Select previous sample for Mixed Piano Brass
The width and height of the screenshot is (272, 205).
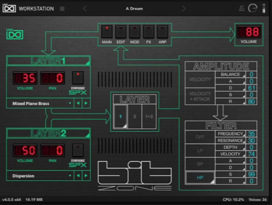tap(78, 103)
